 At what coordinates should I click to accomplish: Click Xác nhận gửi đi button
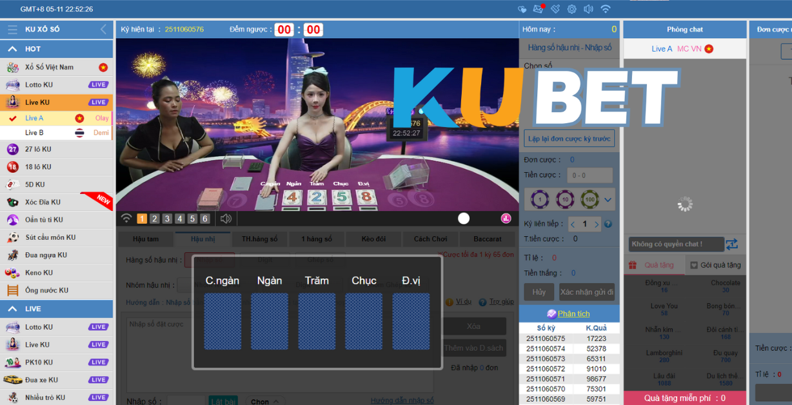click(587, 292)
